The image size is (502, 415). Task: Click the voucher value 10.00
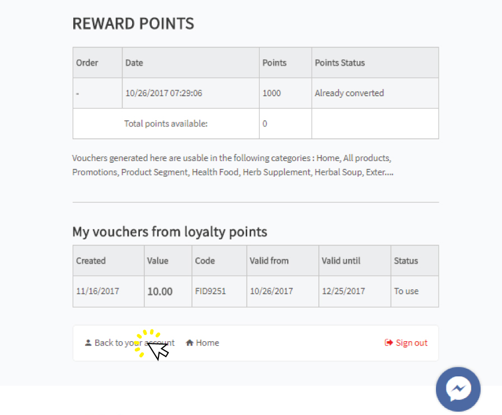(x=159, y=291)
